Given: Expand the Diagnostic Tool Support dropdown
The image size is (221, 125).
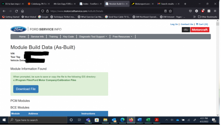Looking at the screenshot, I should click(x=93, y=37).
